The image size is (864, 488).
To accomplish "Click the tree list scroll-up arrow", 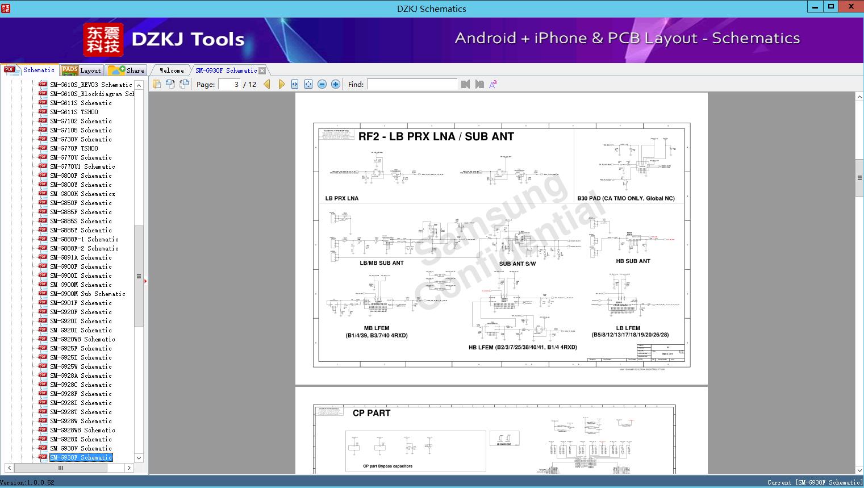I will tap(139, 85).
